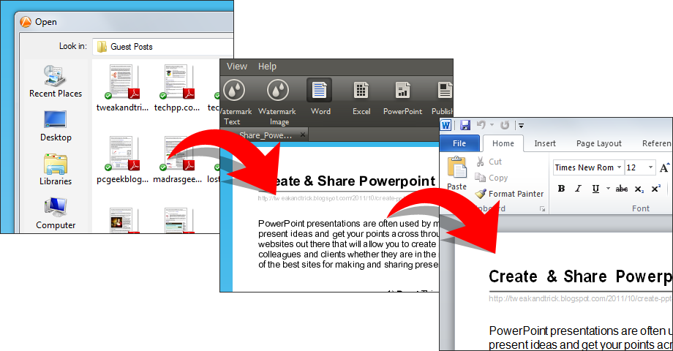Screen dimensions: 673x351
Task: Click the tweakandtrick URL in the Word document
Action: [580, 298]
